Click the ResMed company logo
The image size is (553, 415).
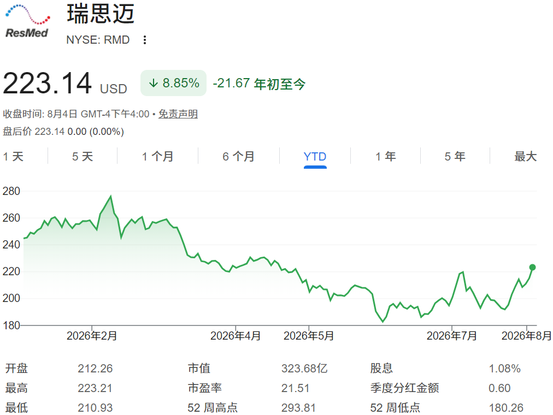27,21
